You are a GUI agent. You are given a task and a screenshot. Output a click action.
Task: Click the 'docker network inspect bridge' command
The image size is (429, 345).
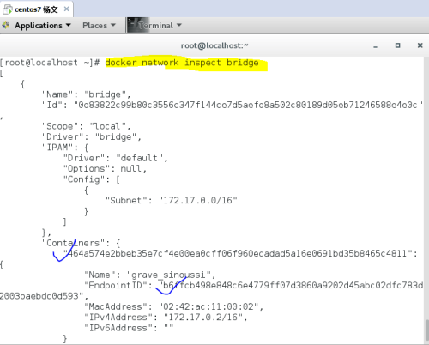pyautogui.click(x=182, y=63)
